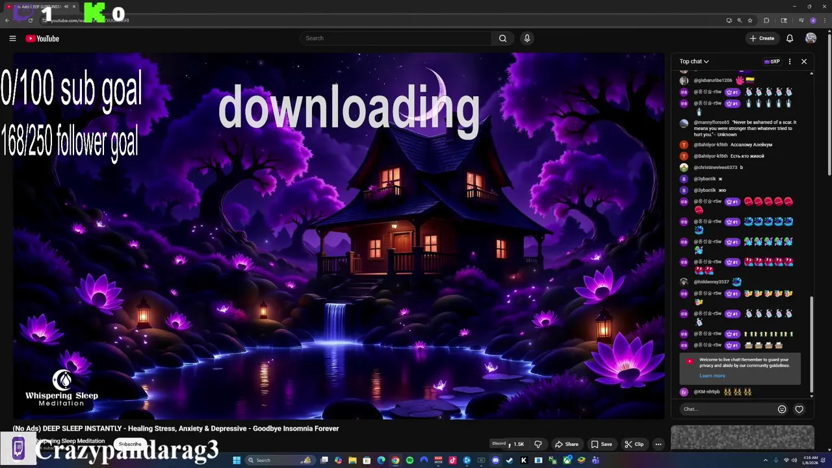
Task: Open the account avatar menu
Action: 811,38
